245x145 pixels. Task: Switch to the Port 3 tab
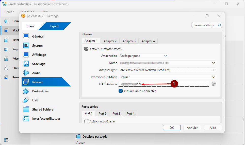116,113
